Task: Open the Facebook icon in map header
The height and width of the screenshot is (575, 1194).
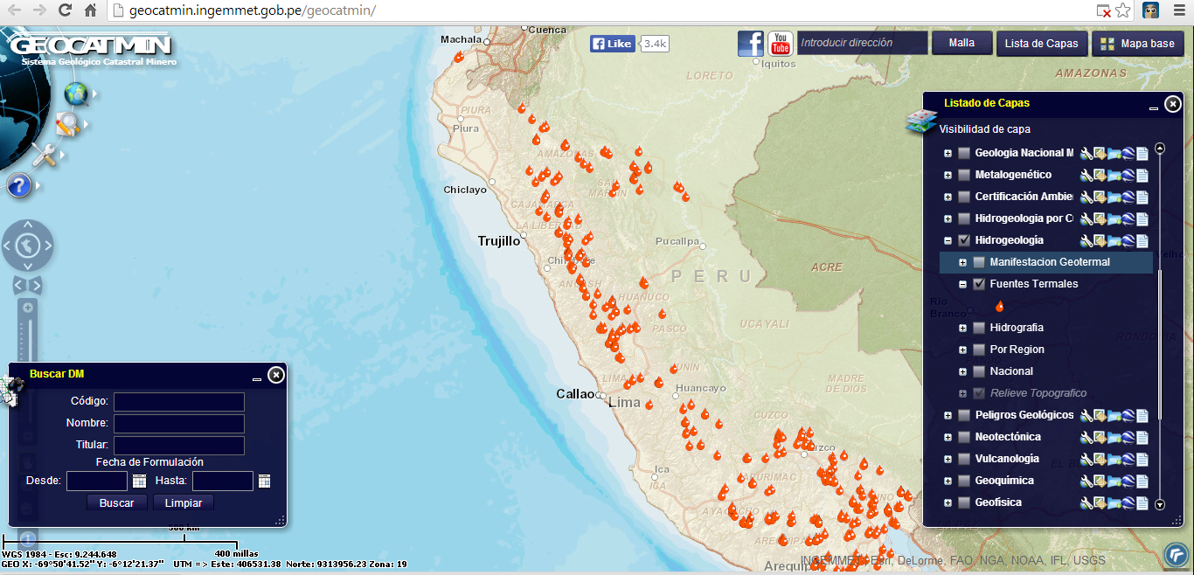Action: [751, 43]
